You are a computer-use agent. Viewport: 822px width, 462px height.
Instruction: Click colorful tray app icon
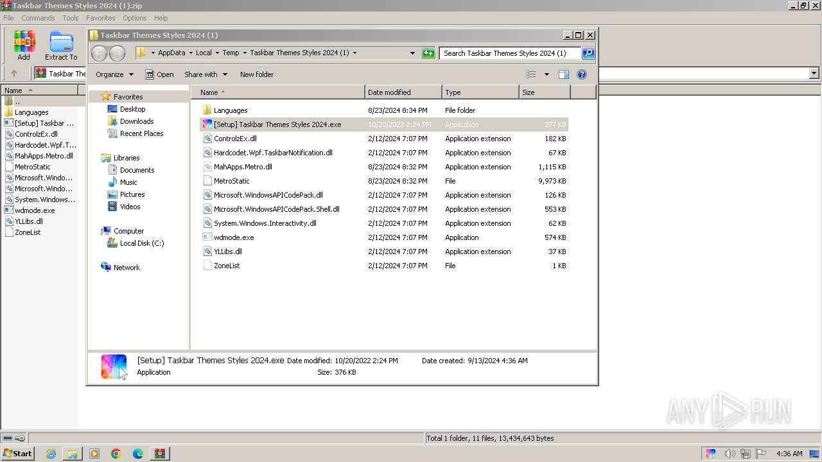pyautogui.click(x=711, y=454)
